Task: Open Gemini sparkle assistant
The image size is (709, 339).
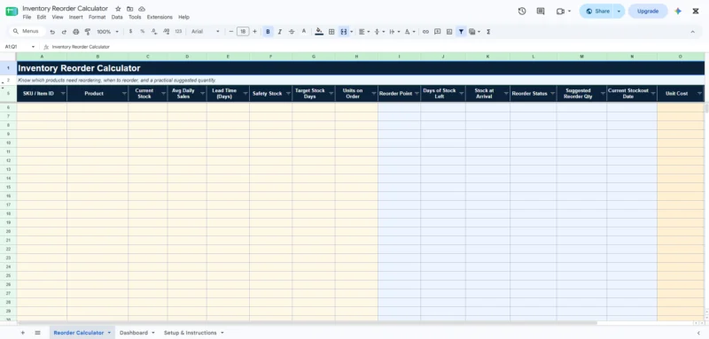Action: pos(678,12)
